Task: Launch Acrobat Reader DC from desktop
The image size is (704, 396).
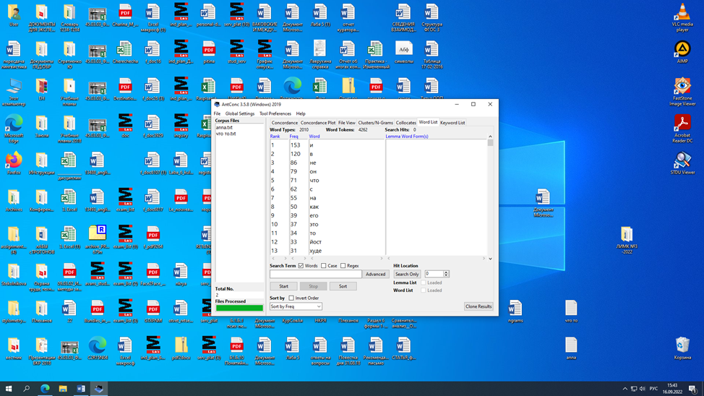Action: (x=682, y=122)
